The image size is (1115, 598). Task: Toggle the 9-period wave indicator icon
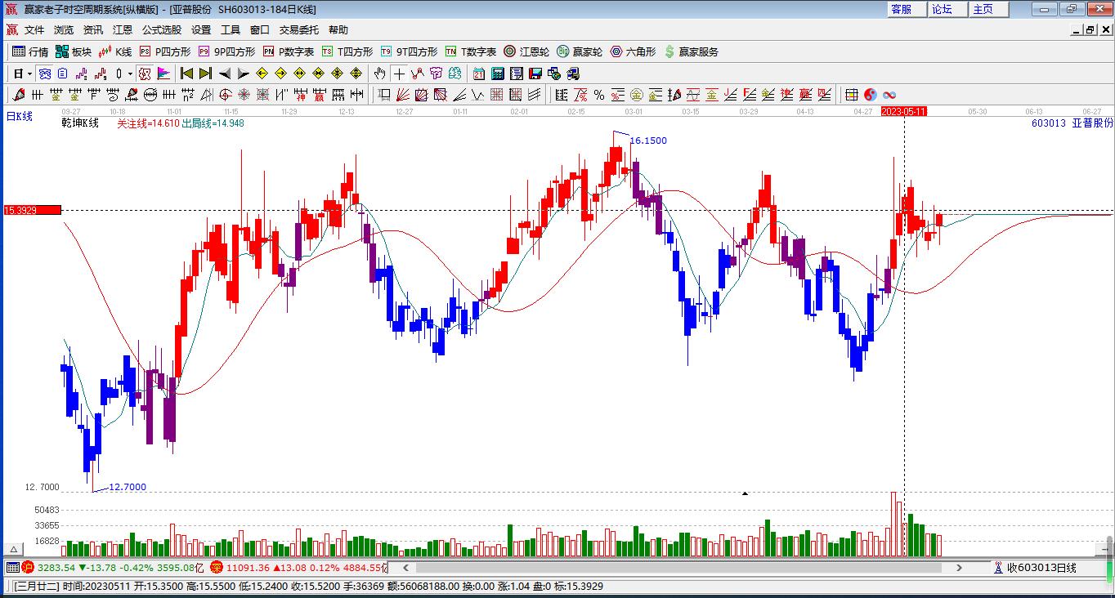coord(101,74)
